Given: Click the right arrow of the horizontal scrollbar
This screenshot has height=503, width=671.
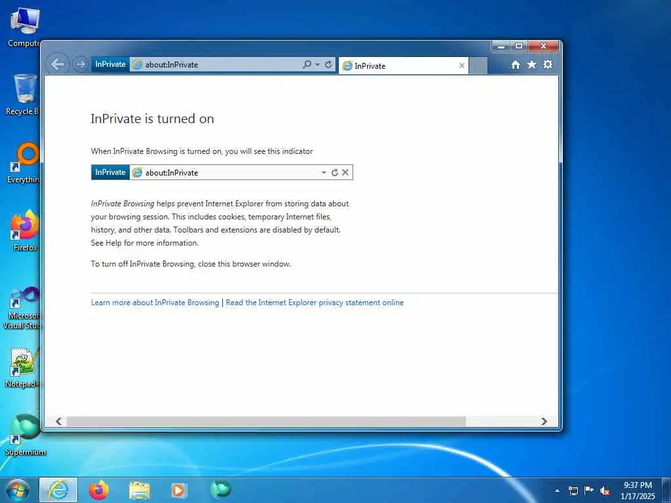Looking at the screenshot, I should (x=544, y=421).
